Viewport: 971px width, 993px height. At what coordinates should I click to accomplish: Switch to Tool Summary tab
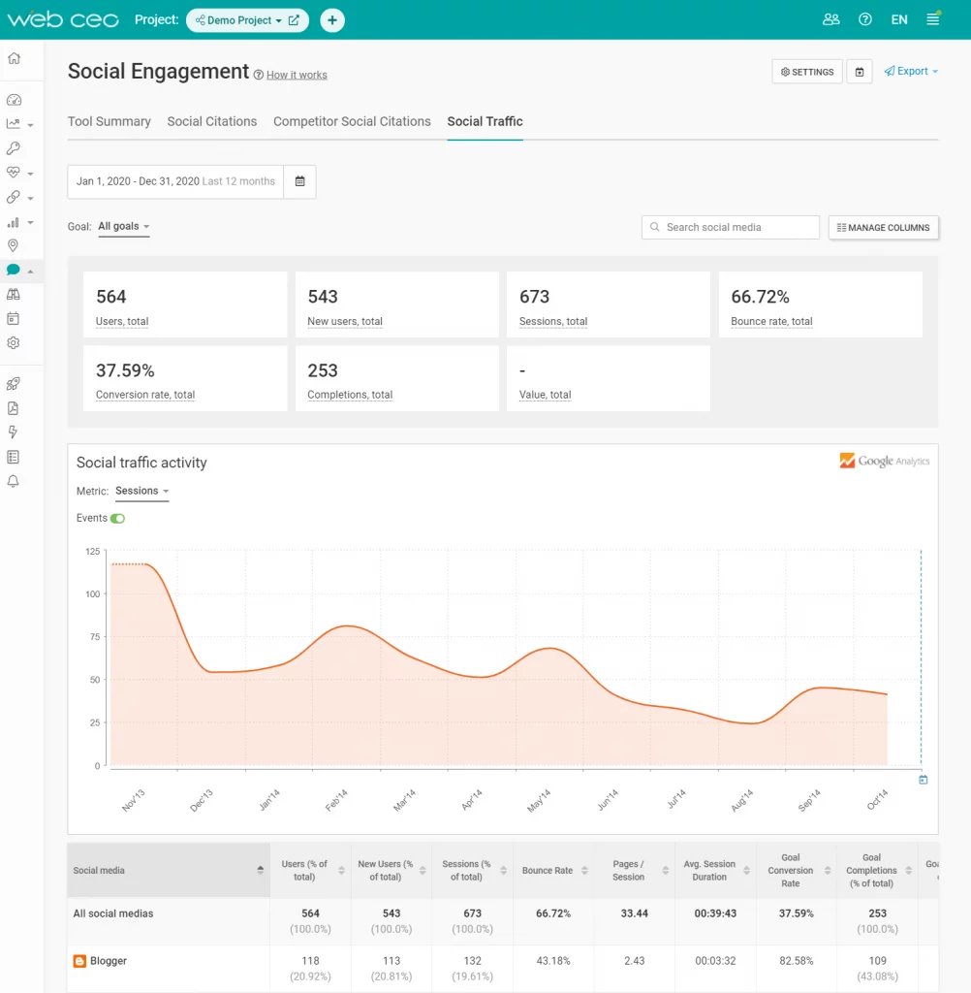pos(109,121)
